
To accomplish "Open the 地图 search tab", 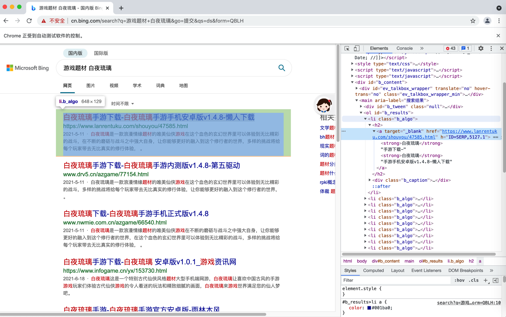I will tap(184, 86).
